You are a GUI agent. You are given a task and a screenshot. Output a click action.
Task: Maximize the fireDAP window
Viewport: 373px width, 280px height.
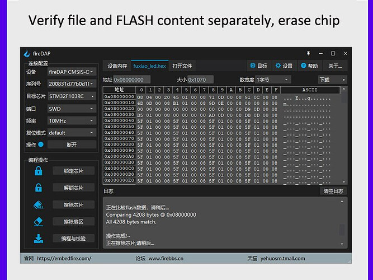pos(333,53)
